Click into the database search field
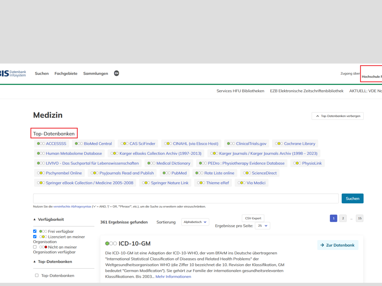The height and width of the screenshot is (286, 382). pos(185,198)
